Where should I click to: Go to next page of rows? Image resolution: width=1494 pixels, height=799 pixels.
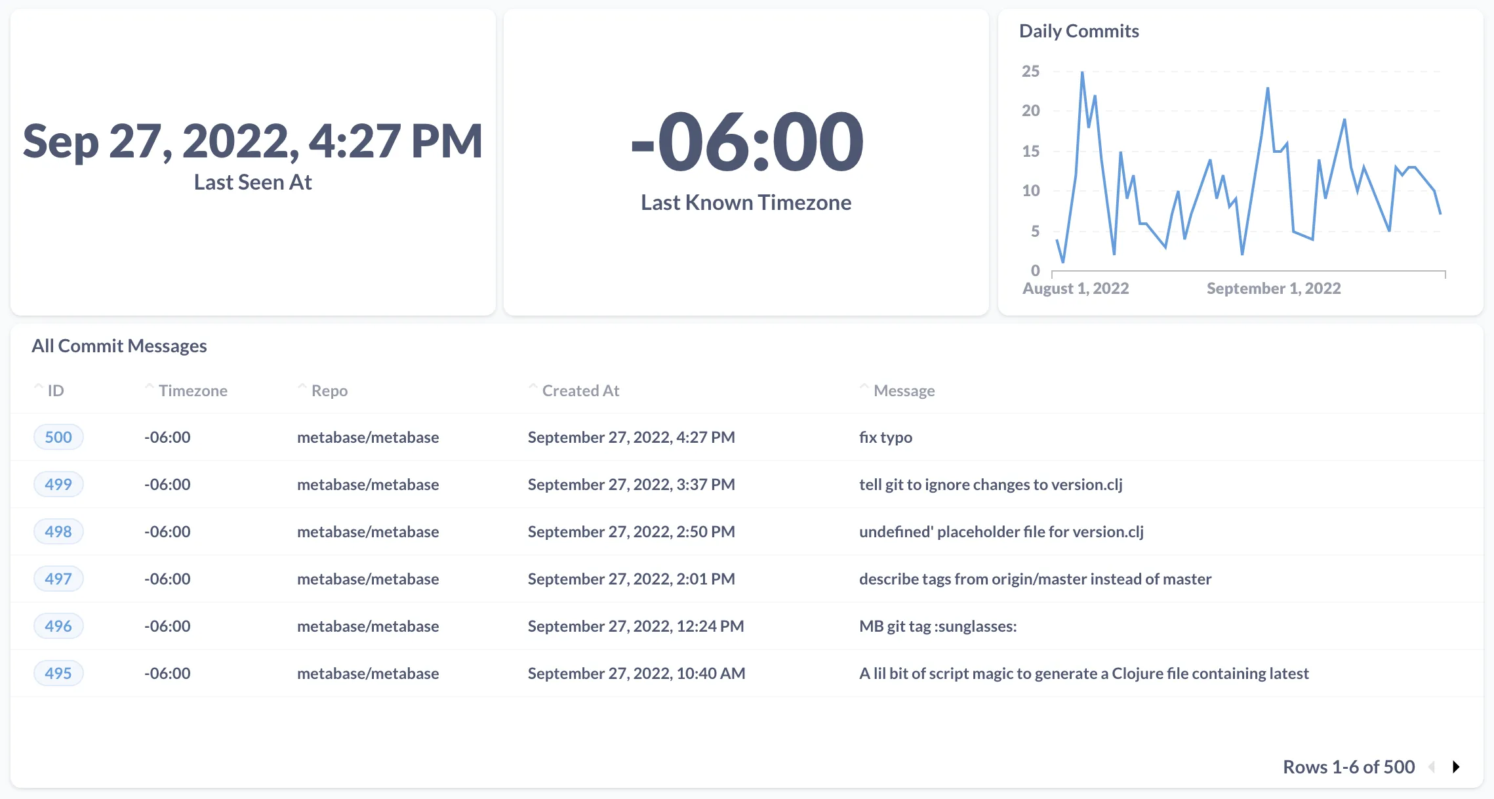pos(1456,767)
